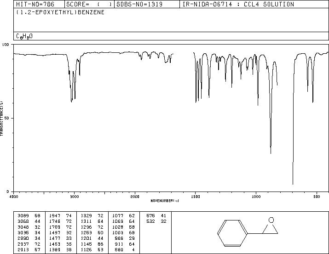Select peak table entry 3036
This screenshot has height=254, width=329.
pyautogui.click(x=23, y=232)
